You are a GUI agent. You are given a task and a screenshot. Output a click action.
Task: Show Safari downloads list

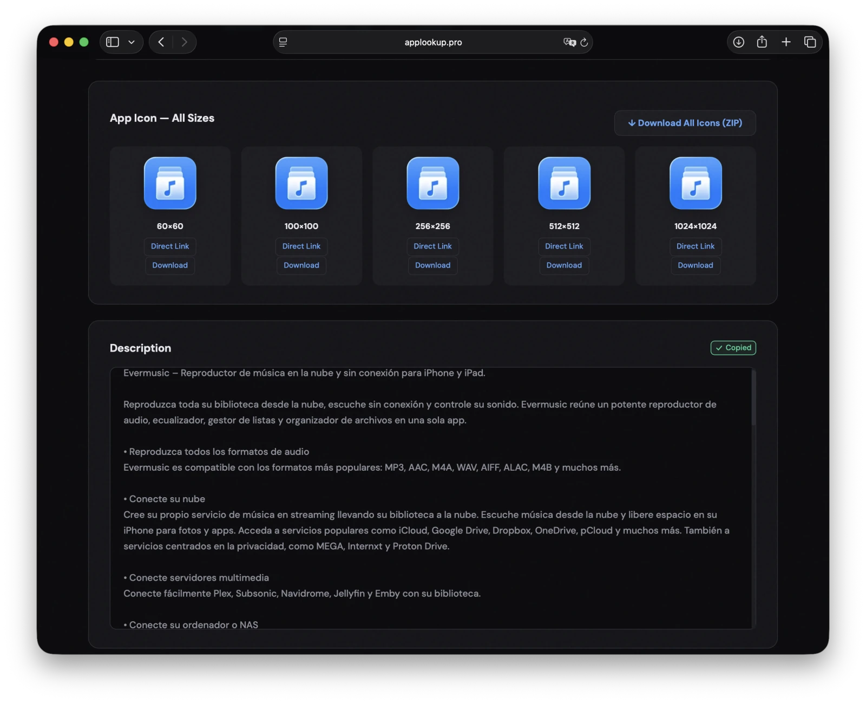[x=739, y=42]
